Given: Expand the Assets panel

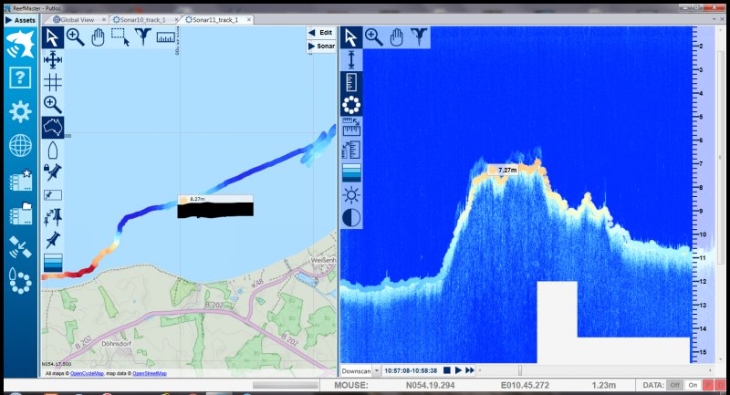Looking at the screenshot, I should (20, 19).
